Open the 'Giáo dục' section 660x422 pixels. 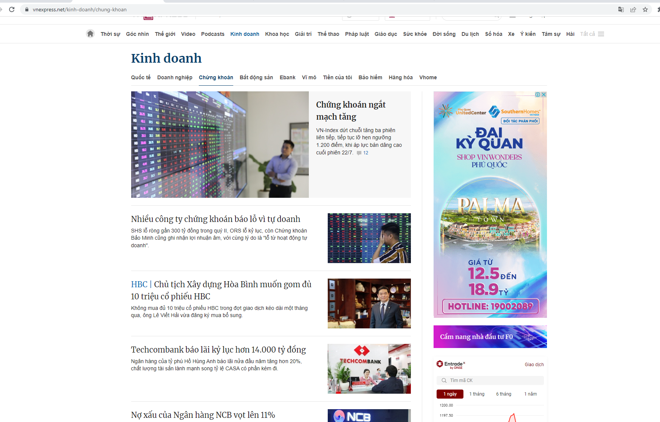(x=386, y=34)
